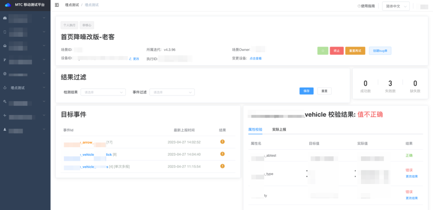Select the pulse sidebar icon
Image resolution: width=433 pixels, height=210 pixels.
5,116
